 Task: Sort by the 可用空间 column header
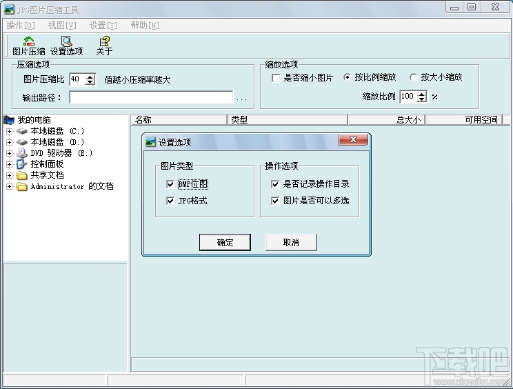(463, 120)
